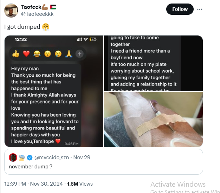This screenshot has height=193, width=220.
Task: Expand more reactions with plus icon
Action: pyautogui.click(x=80, y=54)
